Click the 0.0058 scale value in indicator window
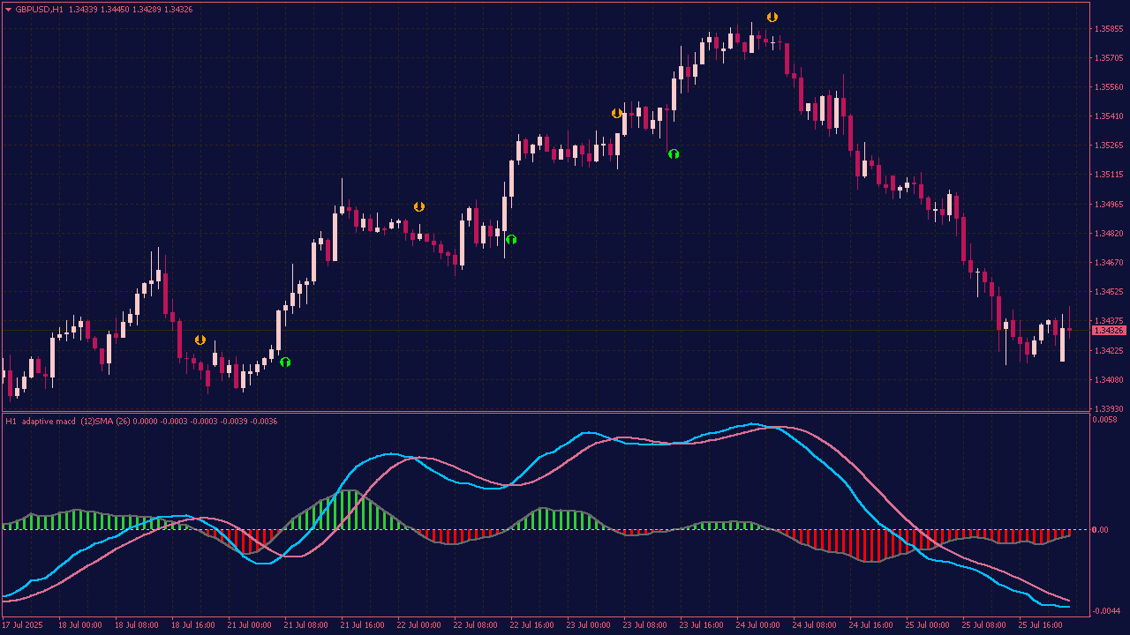The image size is (1130, 635). (1106, 420)
